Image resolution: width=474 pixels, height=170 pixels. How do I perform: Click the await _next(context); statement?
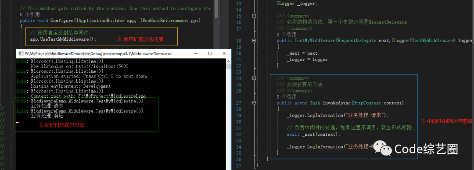(x=313, y=135)
